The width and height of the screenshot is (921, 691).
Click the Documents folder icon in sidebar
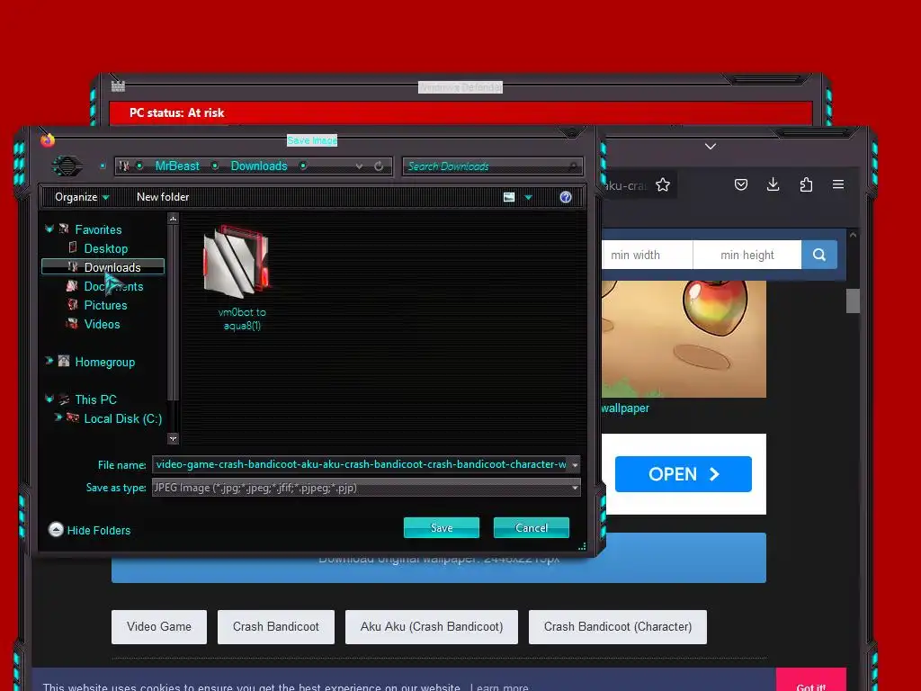click(x=72, y=286)
